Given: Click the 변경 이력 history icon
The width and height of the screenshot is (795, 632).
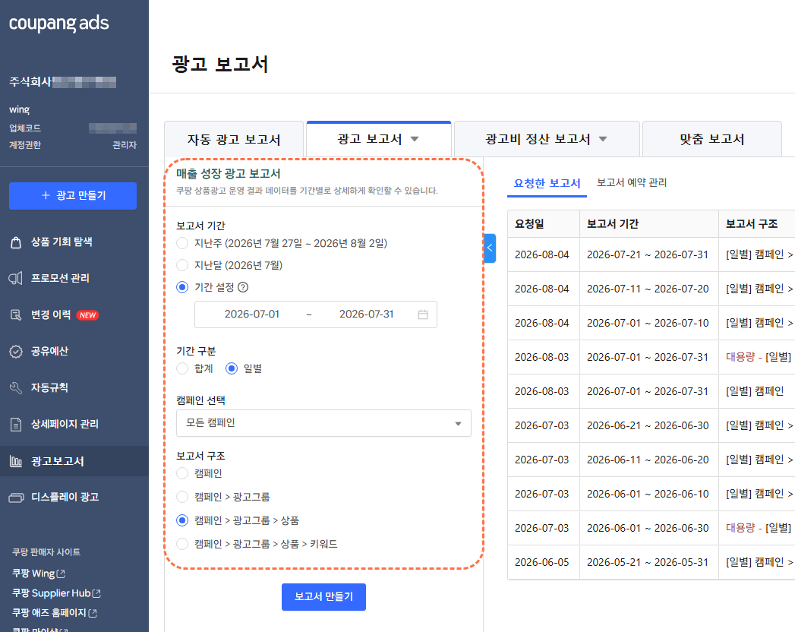Looking at the screenshot, I should [x=16, y=315].
